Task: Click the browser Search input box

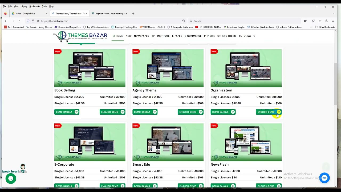Action: 245,21
